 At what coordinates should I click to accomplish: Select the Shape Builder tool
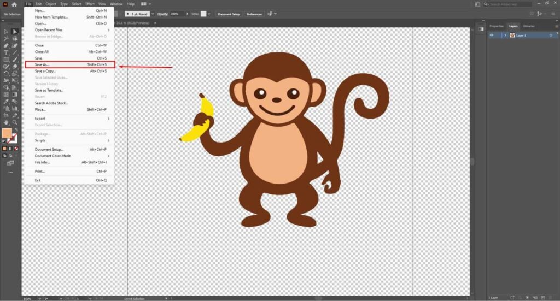(6, 87)
